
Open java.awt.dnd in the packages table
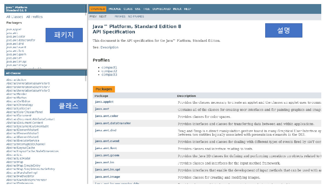[106, 130]
